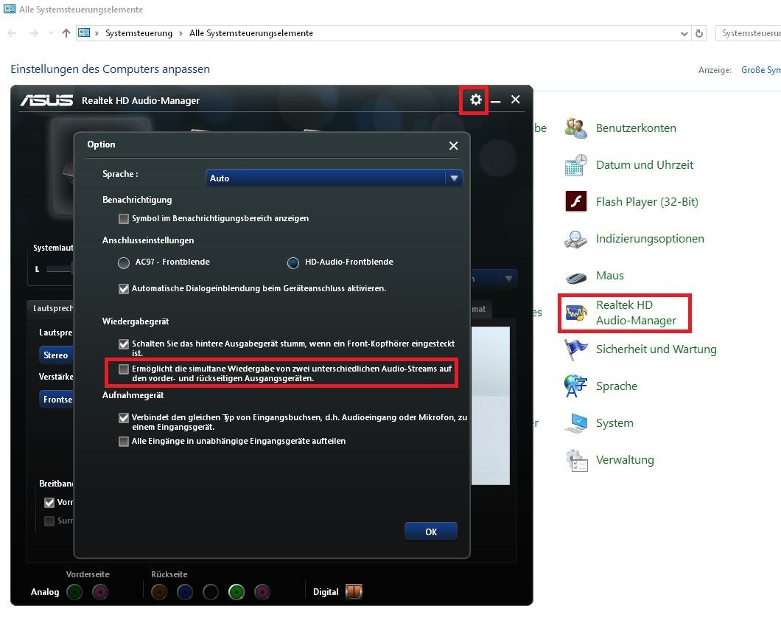Image resolution: width=781 pixels, height=620 pixels.
Task: Toggle Automatische Dialogeinblendung beim Geräteanschluss checkbox
Action: [124, 289]
